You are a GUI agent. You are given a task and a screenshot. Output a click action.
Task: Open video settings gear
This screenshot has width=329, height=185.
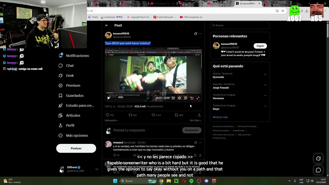[x=186, y=98]
